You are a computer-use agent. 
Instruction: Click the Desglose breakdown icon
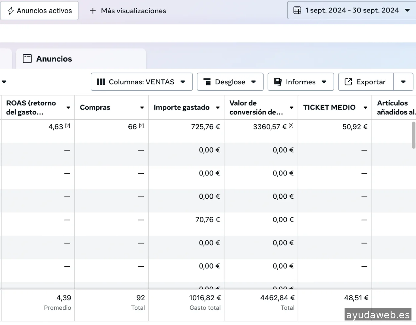[x=207, y=82]
